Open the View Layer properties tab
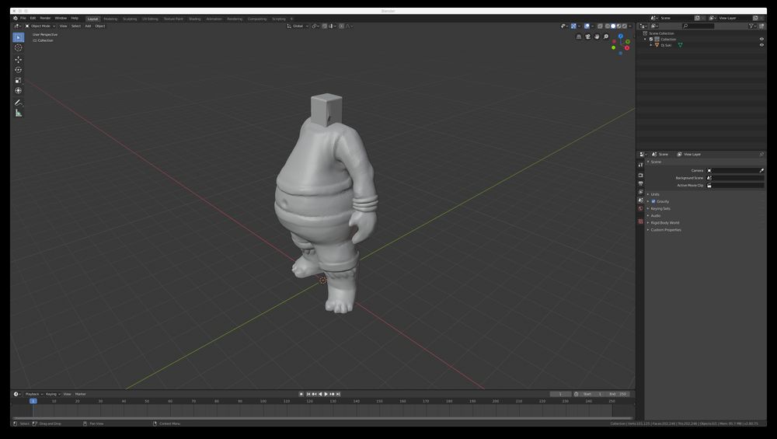 point(641,192)
